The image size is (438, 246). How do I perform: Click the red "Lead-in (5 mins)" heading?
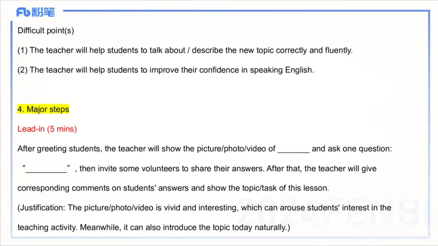coord(47,129)
